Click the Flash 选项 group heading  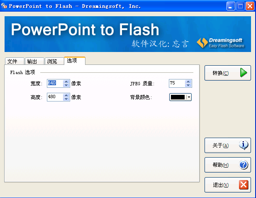tap(22, 72)
